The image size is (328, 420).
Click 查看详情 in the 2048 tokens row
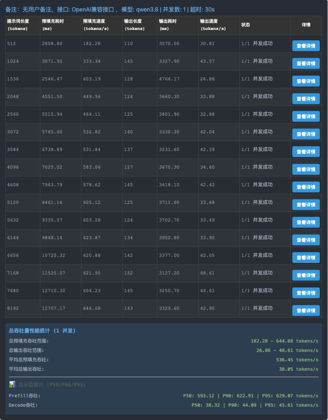click(x=306, y=99)
